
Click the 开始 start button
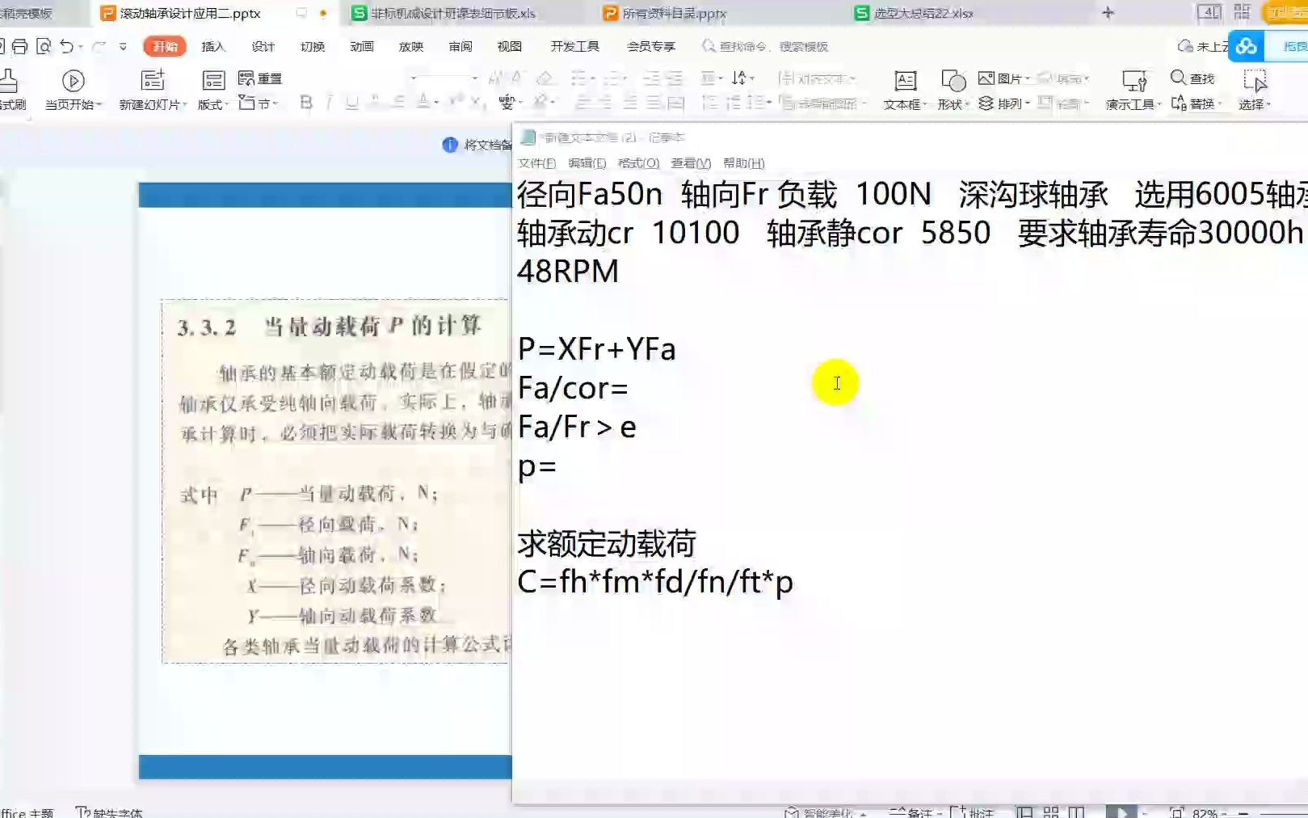[162, 46]
